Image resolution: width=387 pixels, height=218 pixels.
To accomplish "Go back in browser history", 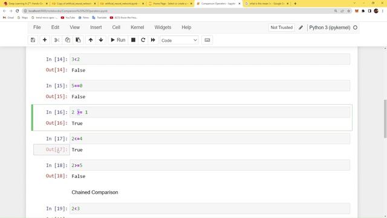I will click(4, 11).
